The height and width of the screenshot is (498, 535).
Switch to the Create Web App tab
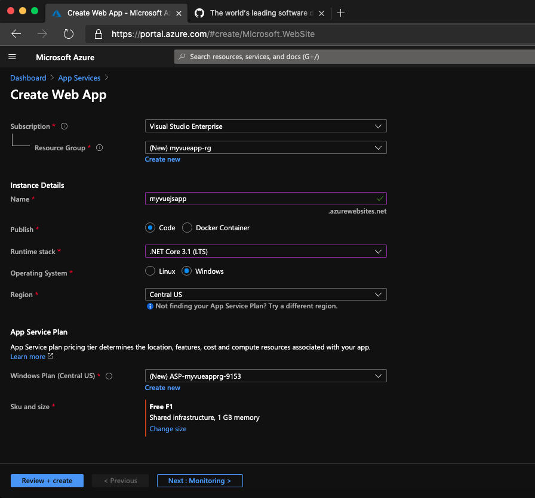coord(116,13)
